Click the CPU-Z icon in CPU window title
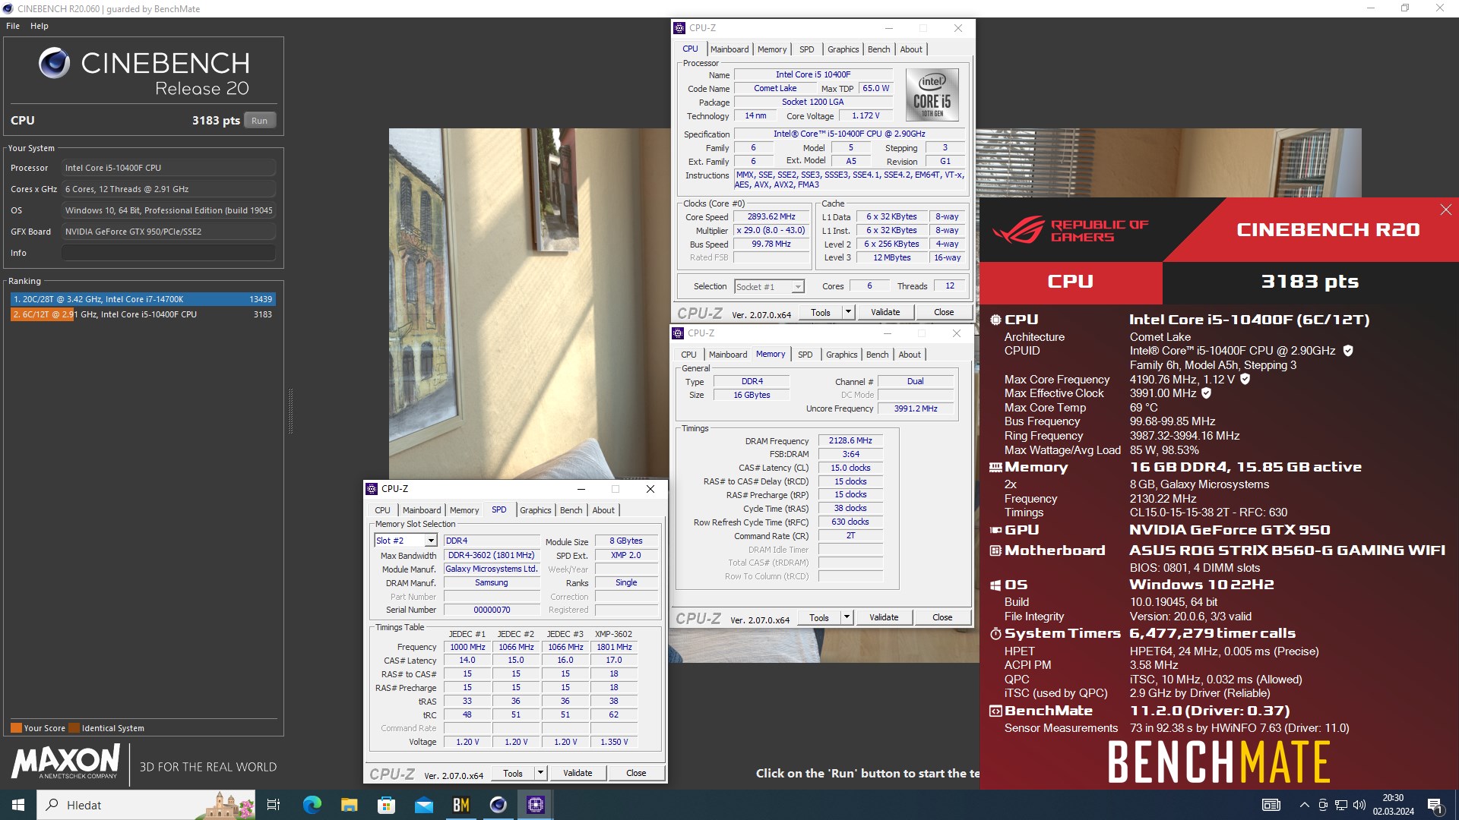The image size is (1459, 820). click(x=679, y=28)
